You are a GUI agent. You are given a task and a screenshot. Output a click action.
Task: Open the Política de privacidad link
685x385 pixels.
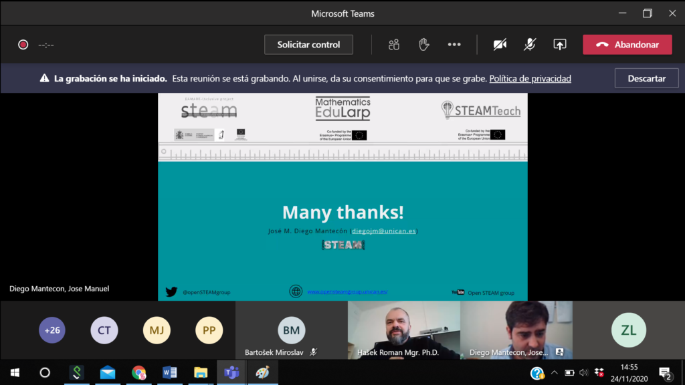[x=530, y=78]
